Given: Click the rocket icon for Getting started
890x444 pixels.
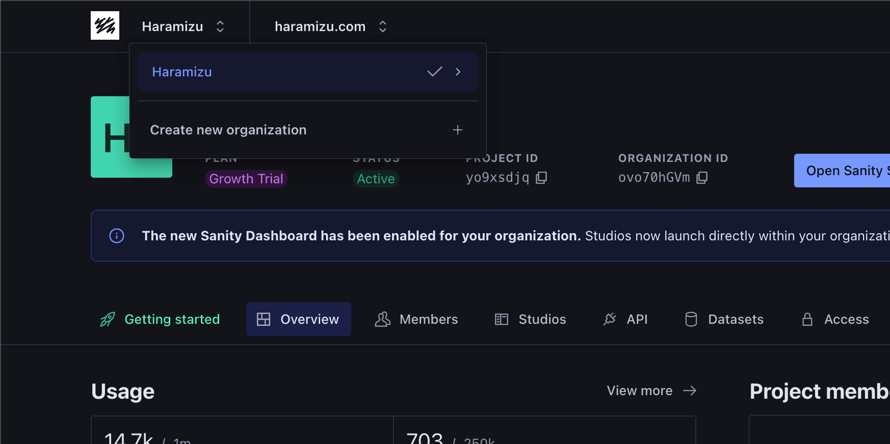Looking at the screenshot, I should pos(108,319).
